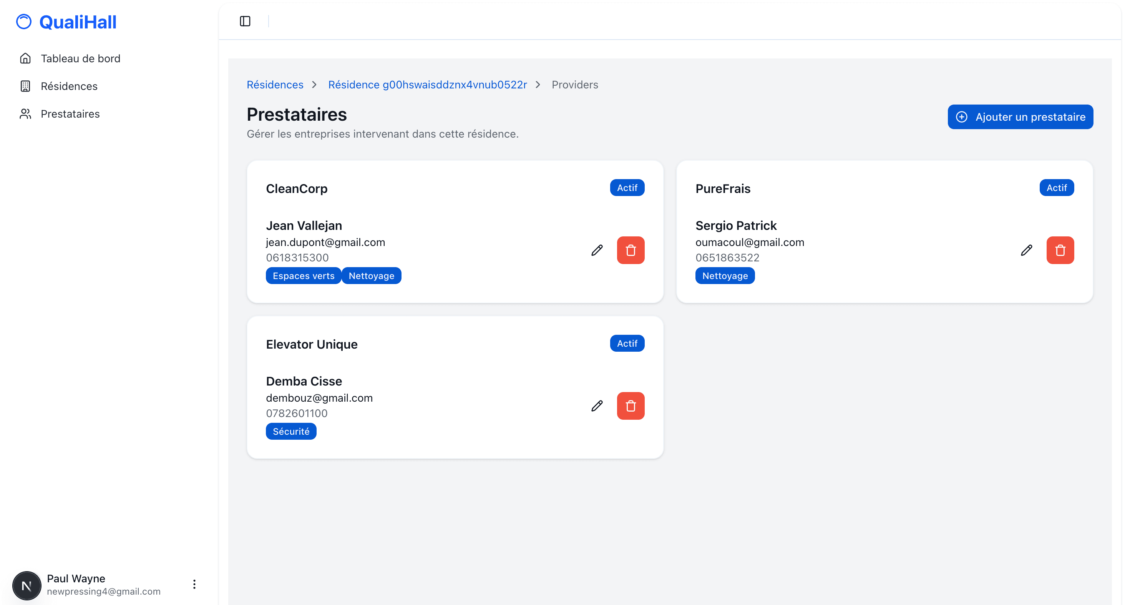The image size is (1125, 605).
Task: Click the QualiHall logo icon
Action: [24, 22]
